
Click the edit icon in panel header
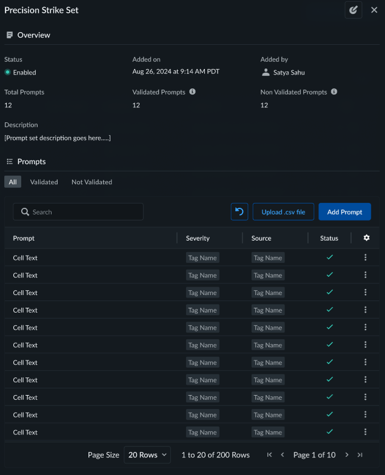(x=353, y=10)
